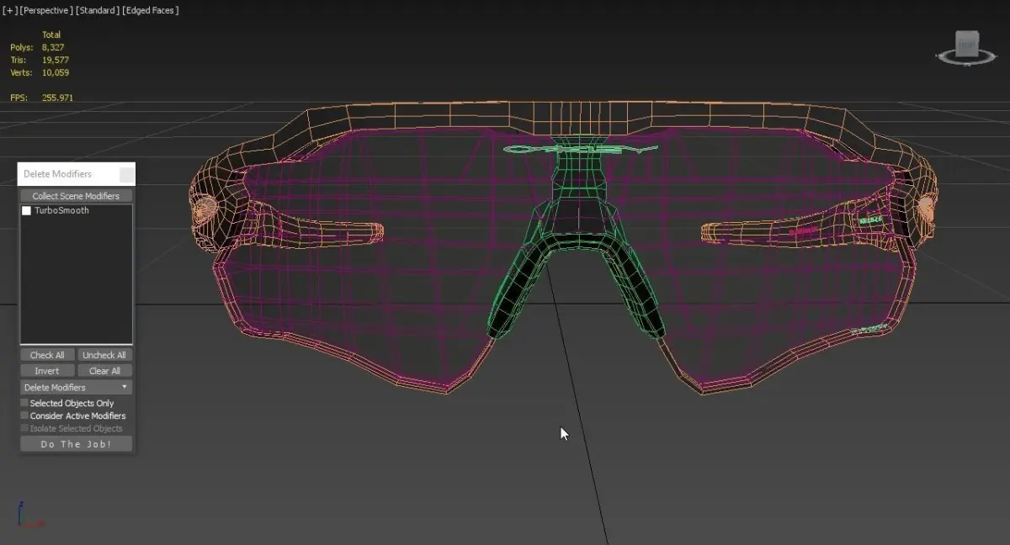Viewport: 1010px width, 545px height.
Task: Click the Tris: 19,577 statistic
Action: [x=40, y=61]
